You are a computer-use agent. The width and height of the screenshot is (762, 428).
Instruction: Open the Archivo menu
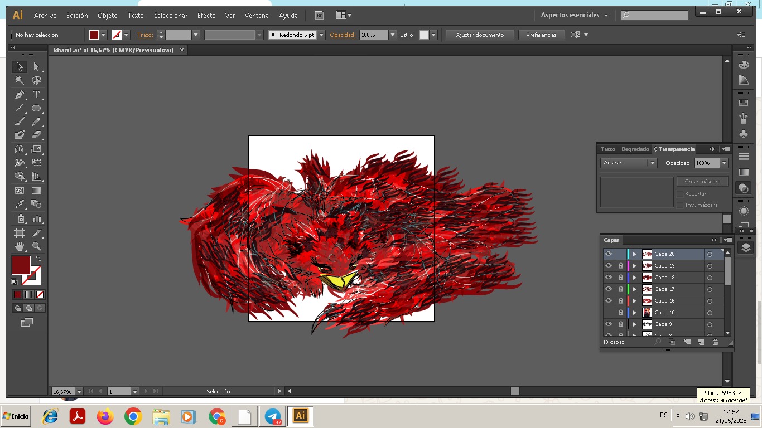pyautogui.click(x=45, y=16)
